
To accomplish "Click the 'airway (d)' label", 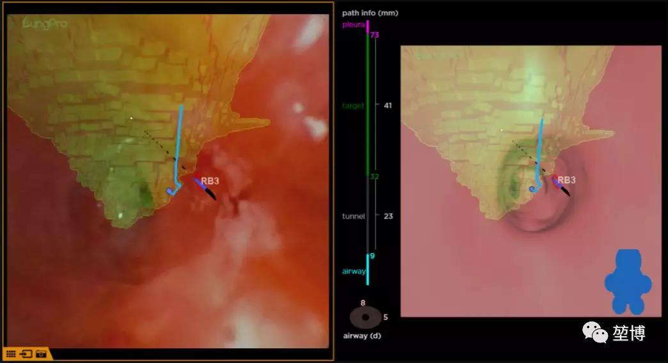I will [360, 336].
